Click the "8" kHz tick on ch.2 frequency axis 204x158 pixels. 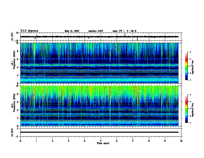[x=18, y=94]
